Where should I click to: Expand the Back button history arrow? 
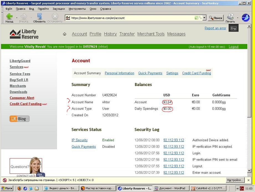coord(17,17)
